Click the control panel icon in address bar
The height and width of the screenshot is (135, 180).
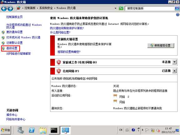19,8
